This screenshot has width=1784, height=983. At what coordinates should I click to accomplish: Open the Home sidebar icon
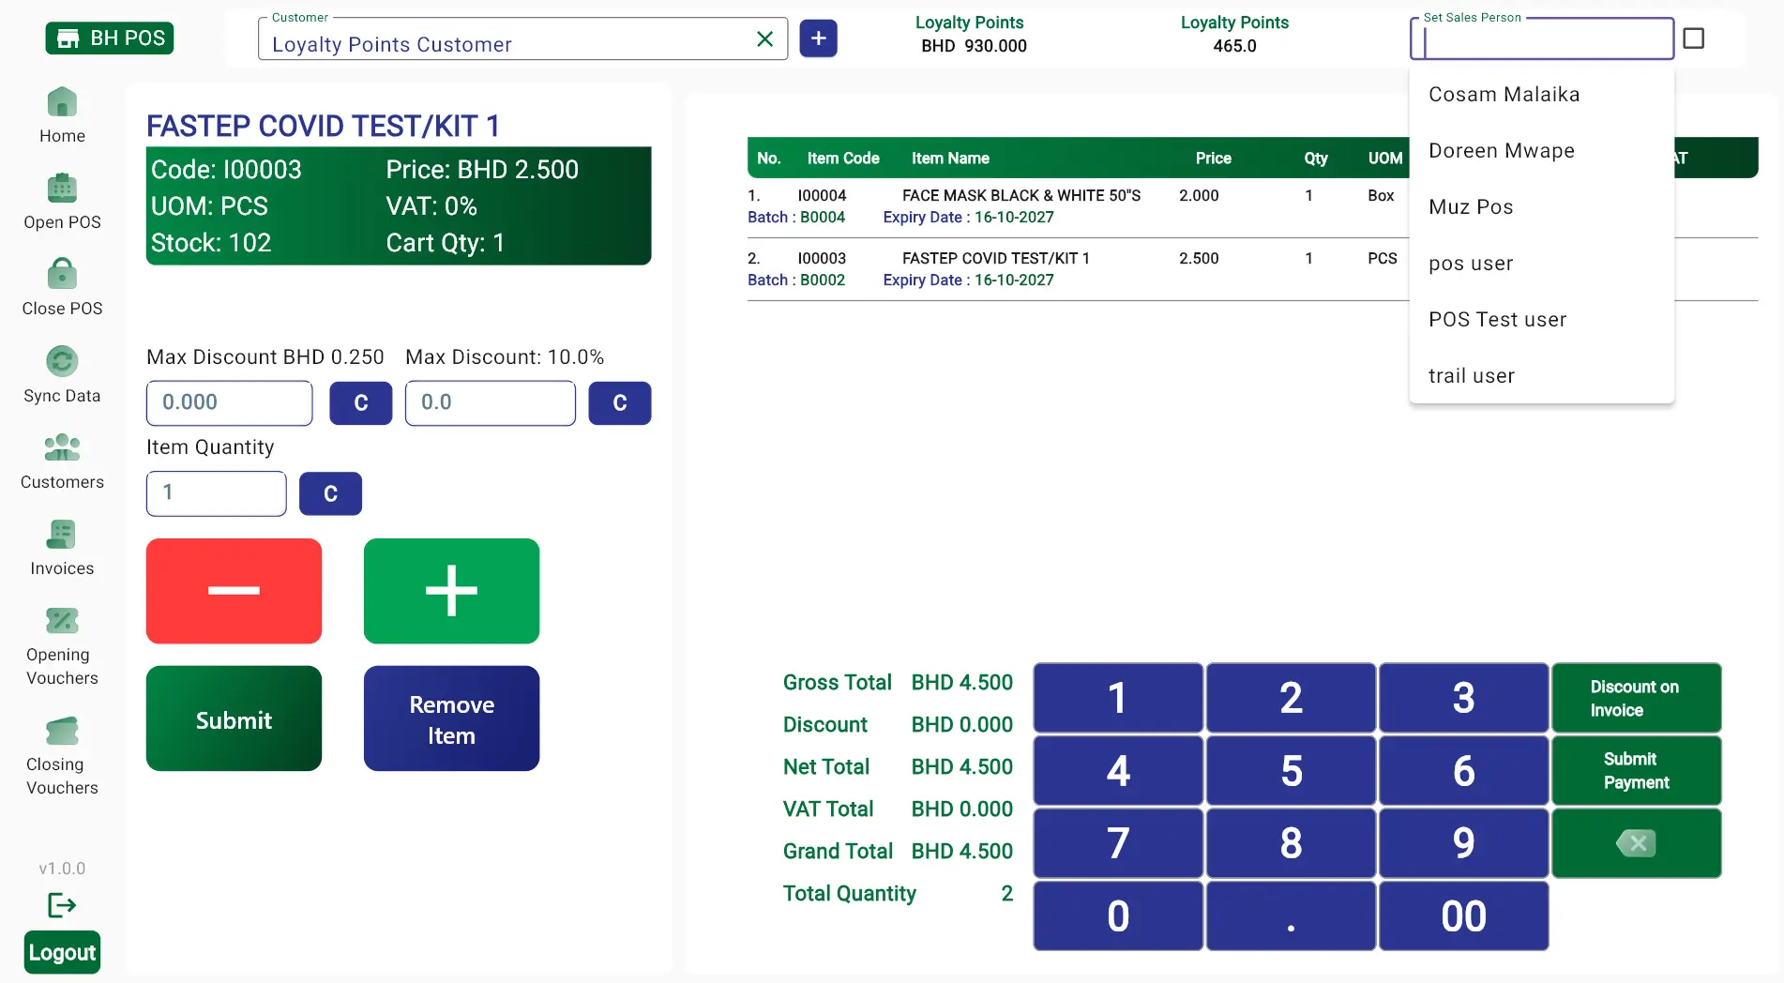point(62,101)
